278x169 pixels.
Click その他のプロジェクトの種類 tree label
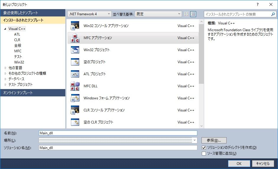click(27, 73)
